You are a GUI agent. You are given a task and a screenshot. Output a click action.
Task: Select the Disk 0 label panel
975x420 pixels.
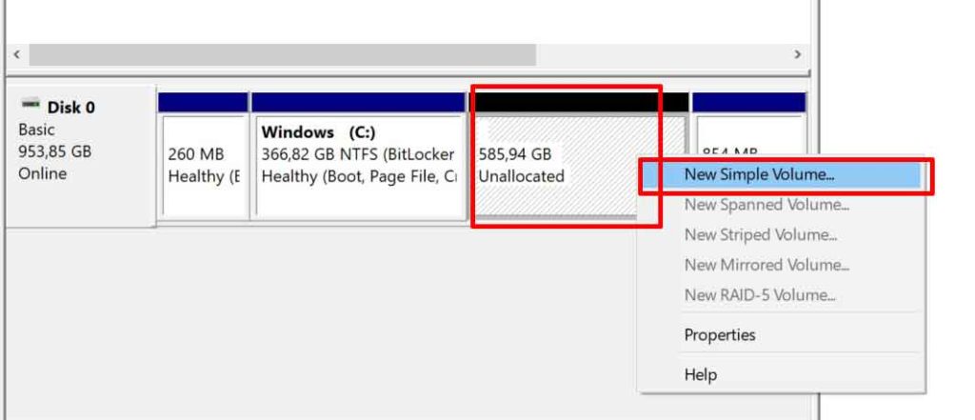pyautogui.click(x=81, y=155)
